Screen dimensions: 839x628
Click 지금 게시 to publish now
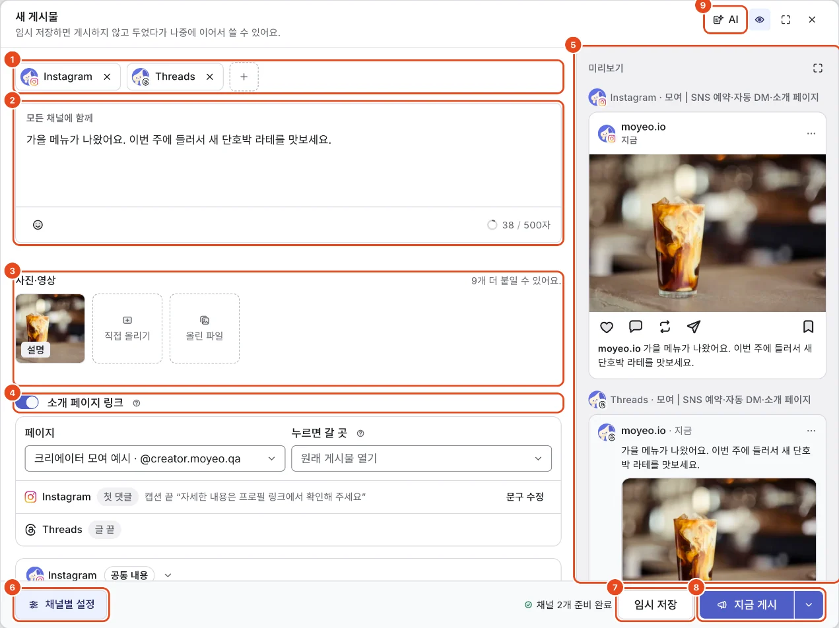[x=747, y=604]
